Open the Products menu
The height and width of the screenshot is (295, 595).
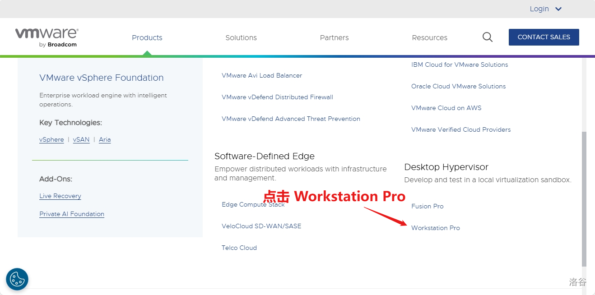coord(147,37)
